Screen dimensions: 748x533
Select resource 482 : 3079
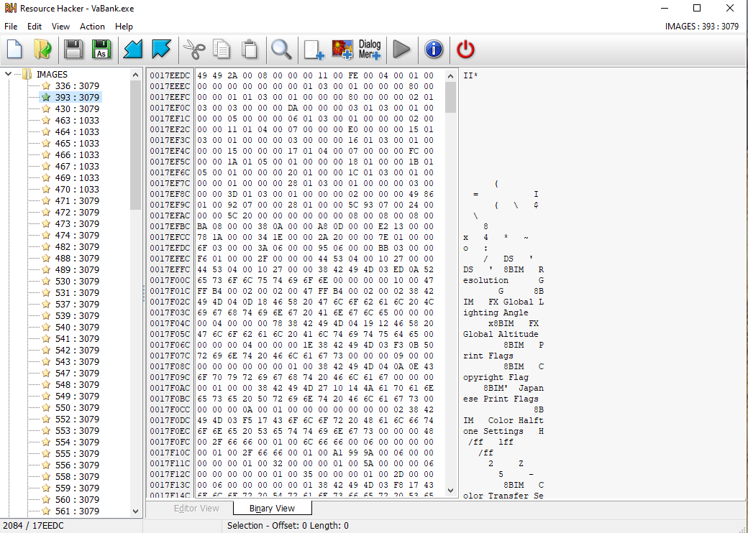pos(77,246)
